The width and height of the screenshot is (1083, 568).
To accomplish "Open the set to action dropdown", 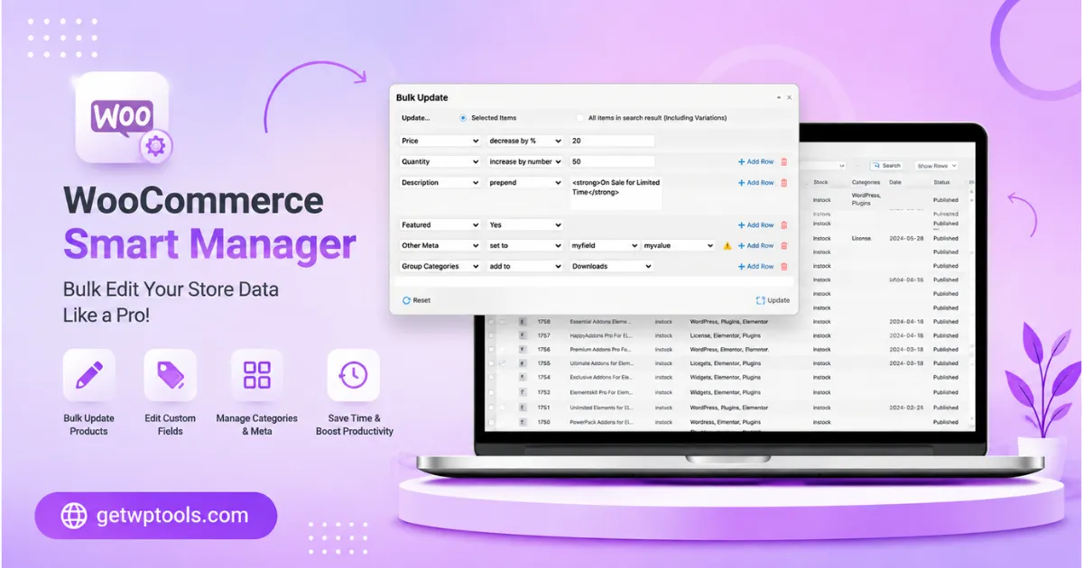I will coord(525,245).
